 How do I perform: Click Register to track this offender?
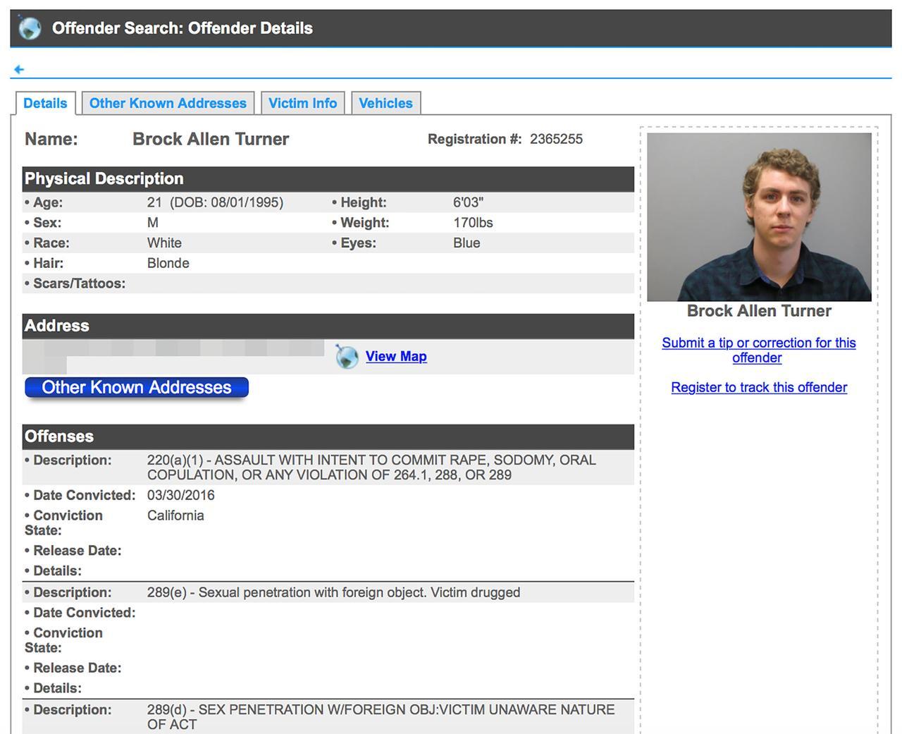(x=759, y=387)
